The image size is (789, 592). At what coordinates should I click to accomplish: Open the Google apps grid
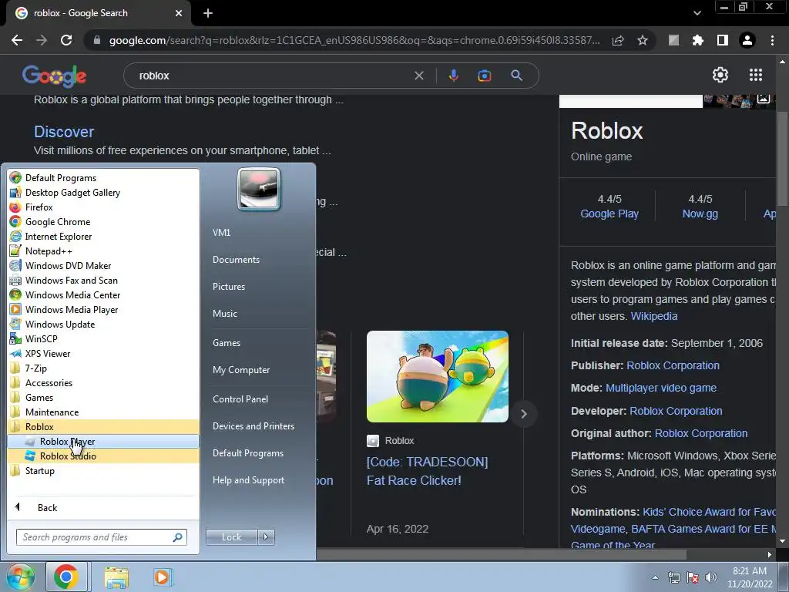[x=756, y=75]
